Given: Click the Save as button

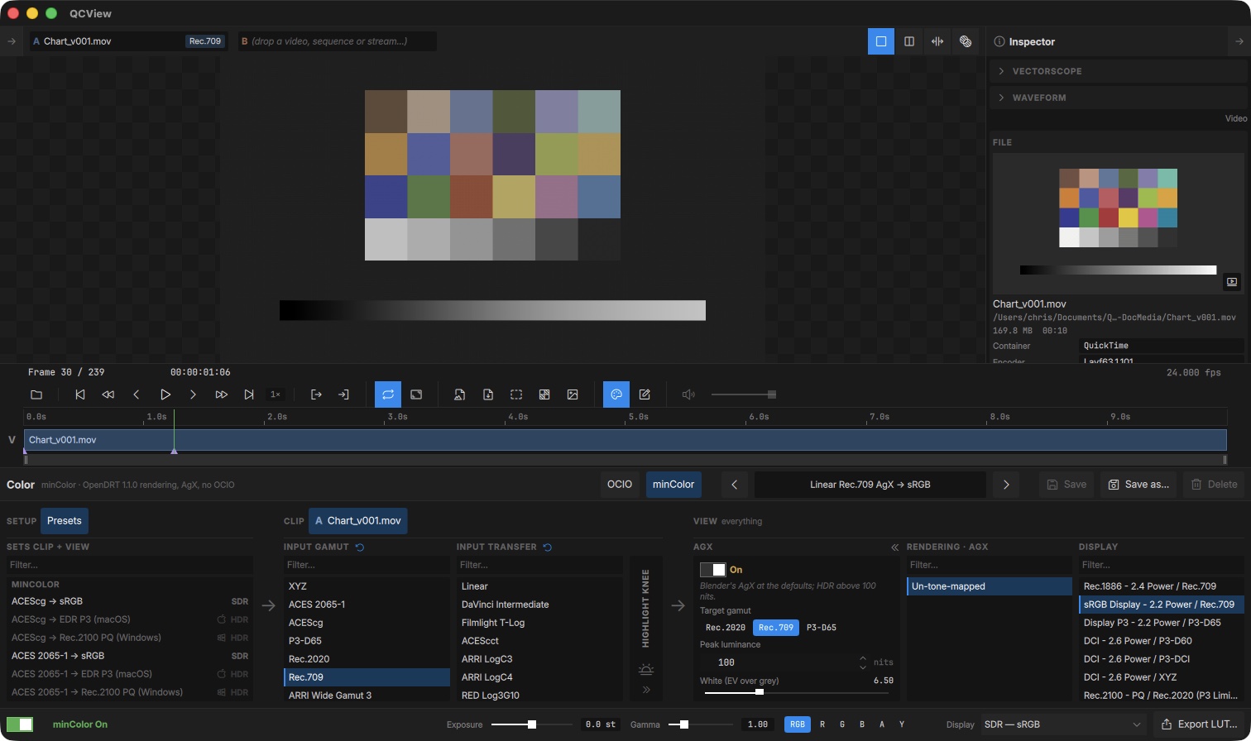Looking at the screenshot, I should pyautogui.click(x=1138, y=485).
